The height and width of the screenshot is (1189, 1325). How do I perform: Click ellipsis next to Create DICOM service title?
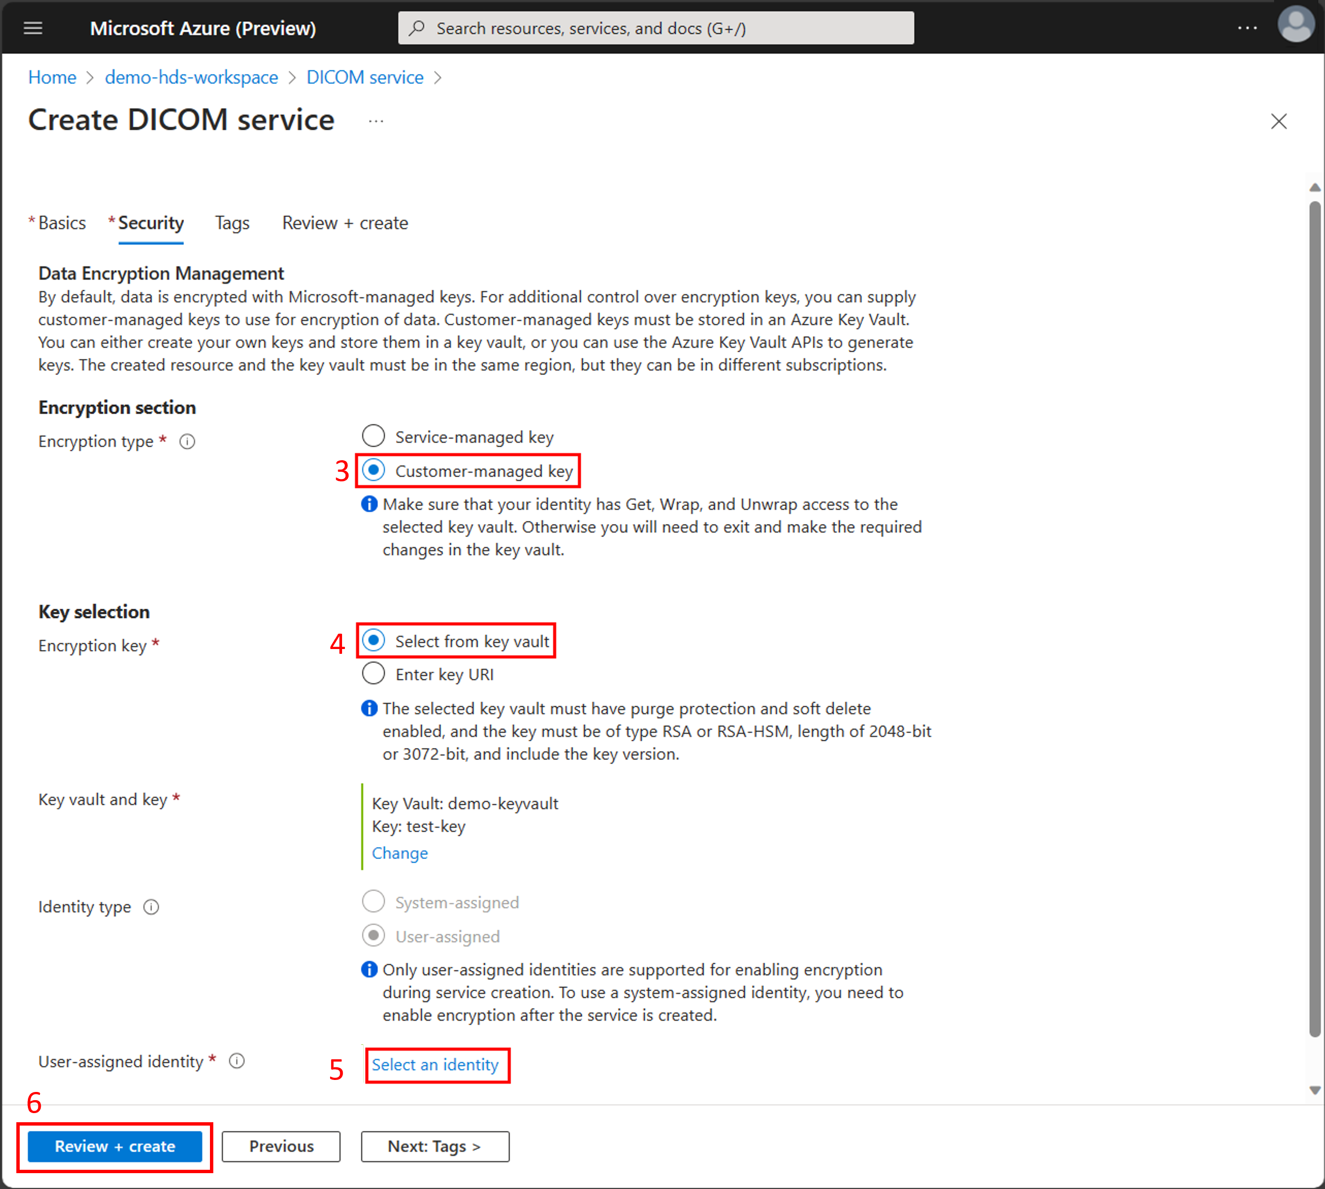coord(376,122)
